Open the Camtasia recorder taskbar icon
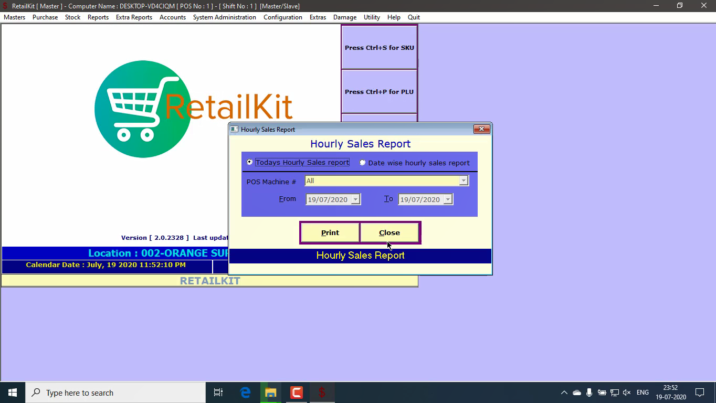The image size is (716, 403). pyautogui.click(x=297, y=393)
